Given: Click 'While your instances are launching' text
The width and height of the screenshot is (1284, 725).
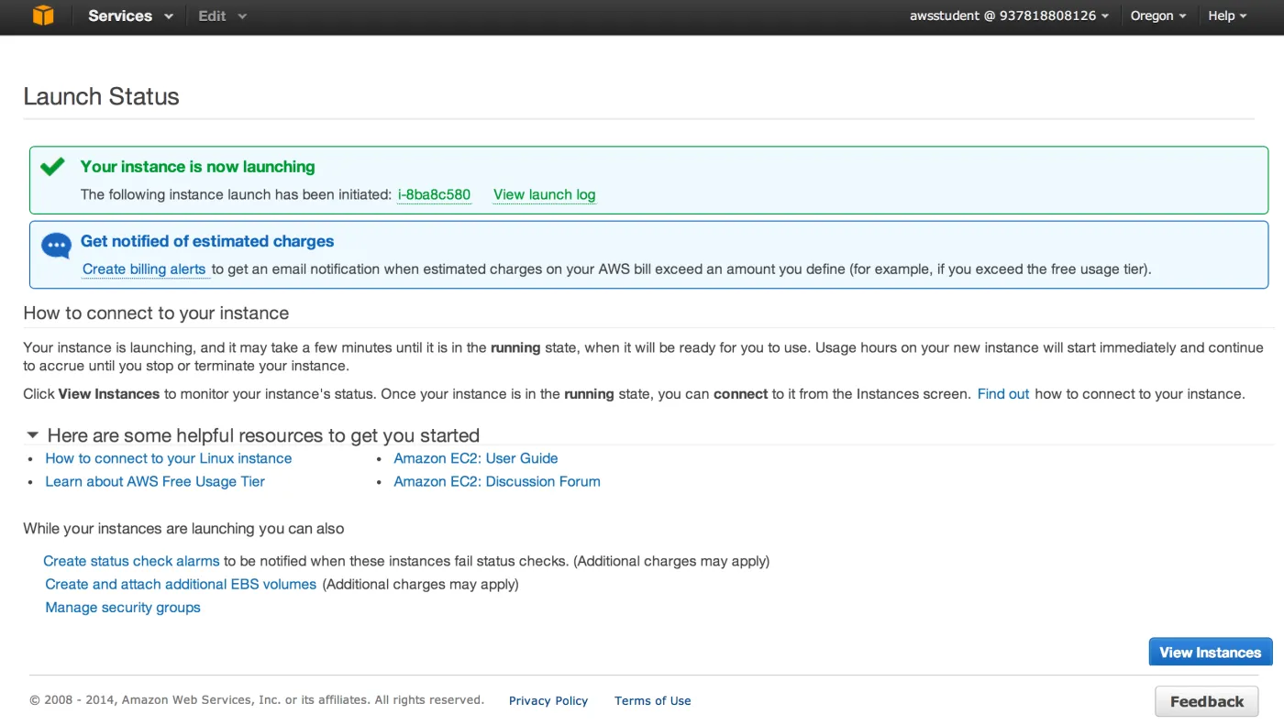Looking at the screenshot, I should click(183, 529).
